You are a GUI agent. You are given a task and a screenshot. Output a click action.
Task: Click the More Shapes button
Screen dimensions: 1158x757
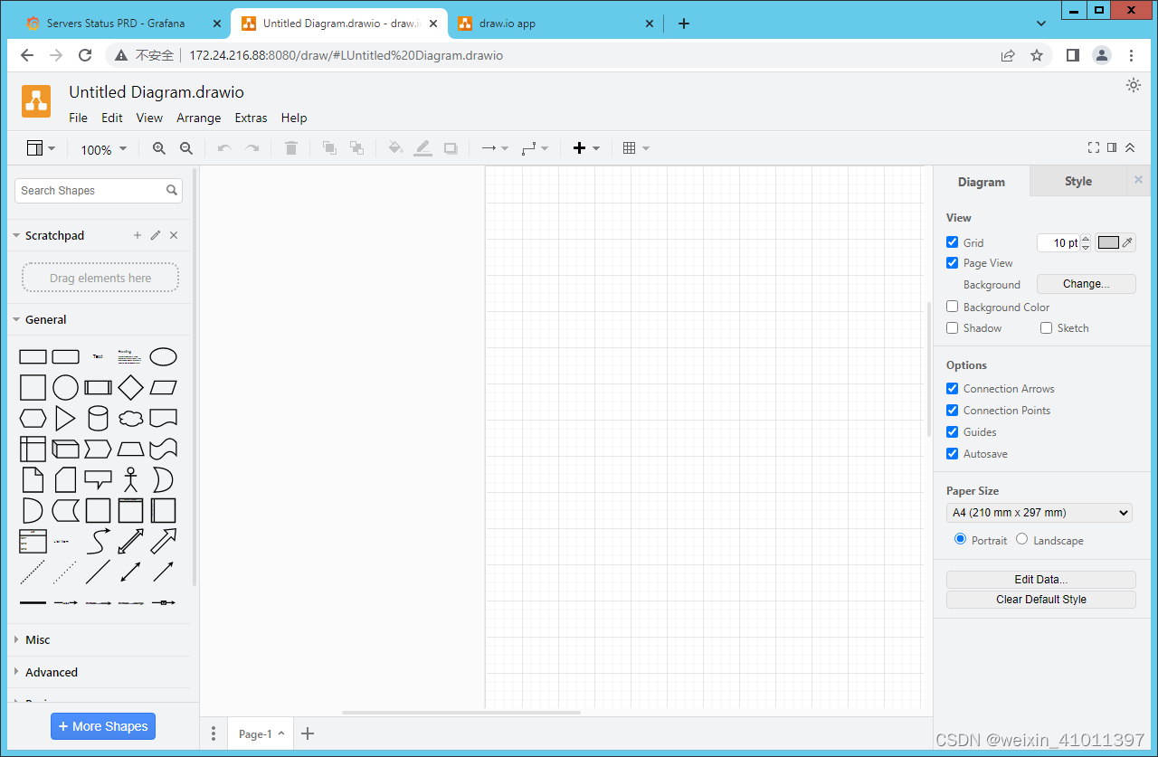pyautogui.click(x=102, y=726)
